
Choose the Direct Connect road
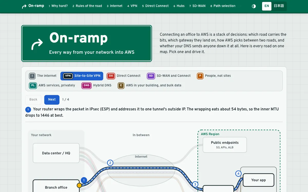pos(123,76)
